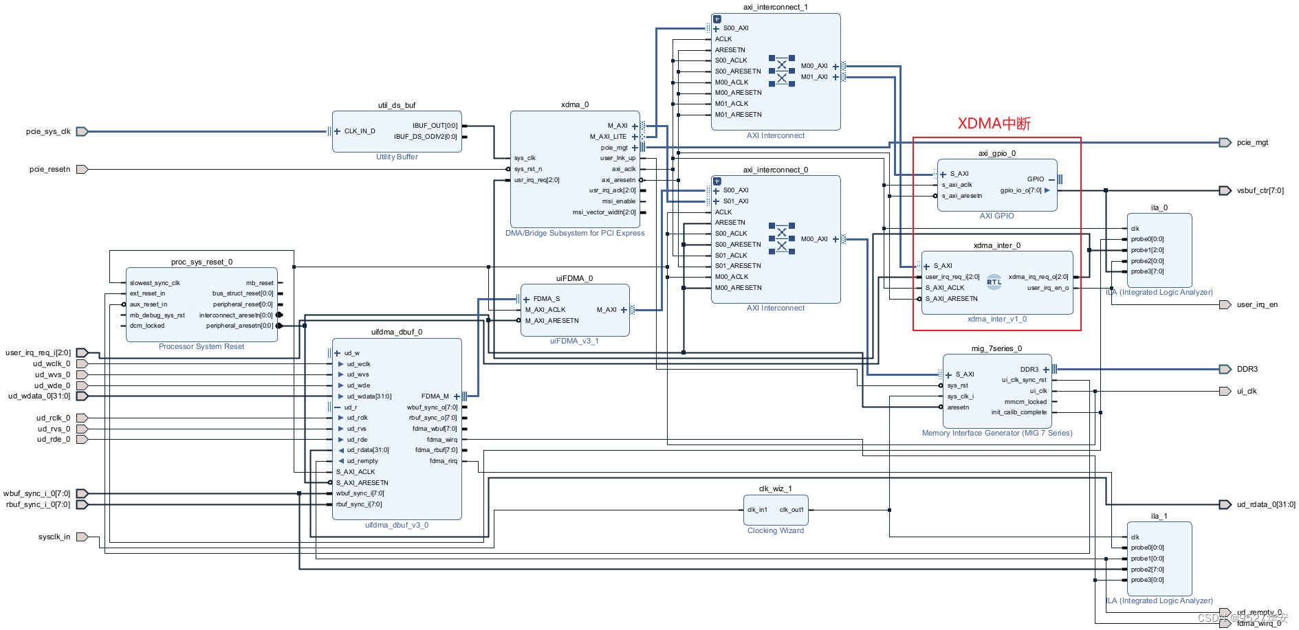The width and height of the screenshot is (1299, 630).
Task: Expand the S_AXI interface on mig_7series_0
Action: tap(949, 374)
